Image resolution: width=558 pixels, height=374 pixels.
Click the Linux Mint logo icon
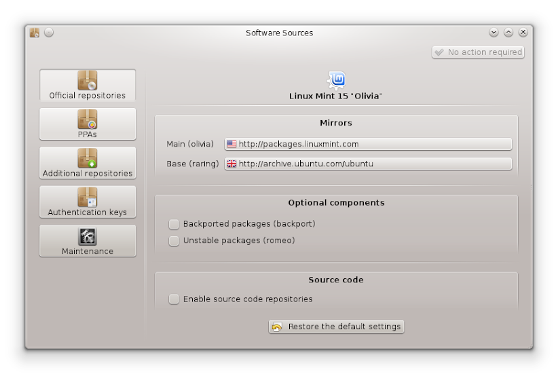pyautogui.click(x=336, y=79)
